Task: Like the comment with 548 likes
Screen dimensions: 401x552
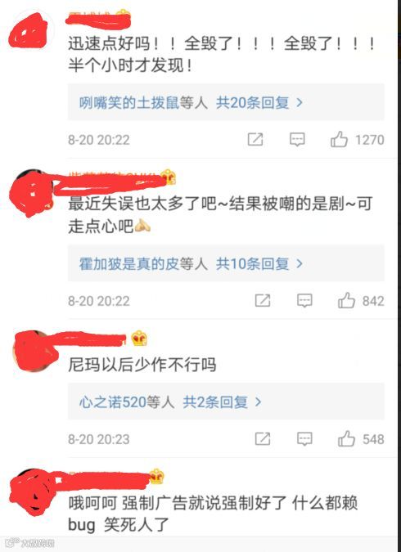Action: click(x=346, y=438)
